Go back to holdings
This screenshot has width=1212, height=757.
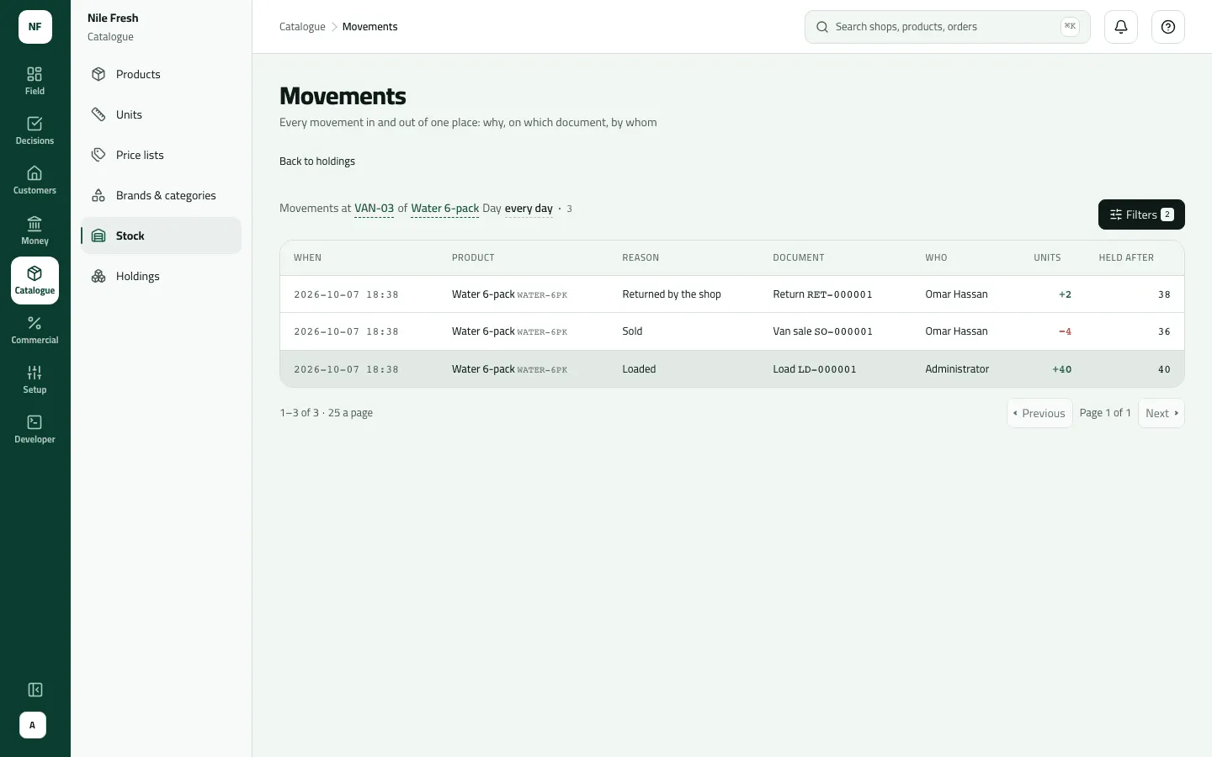[x=317, y=161]
